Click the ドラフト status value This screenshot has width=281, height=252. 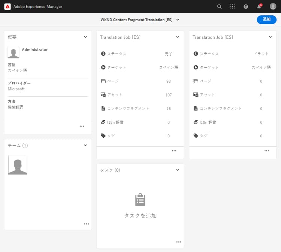(x=261, y=54)
